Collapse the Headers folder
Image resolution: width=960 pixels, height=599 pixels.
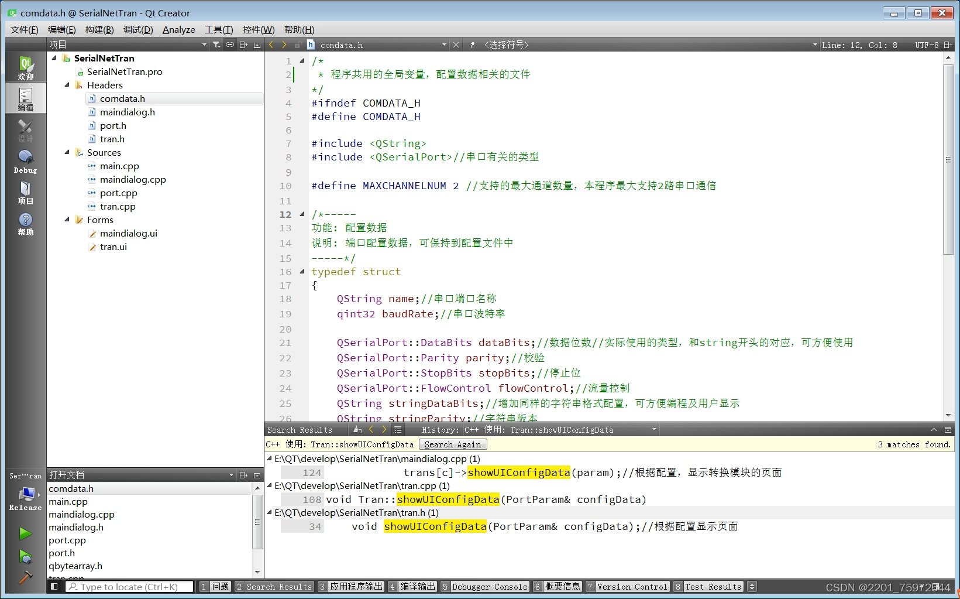click(x=67, y=85)
